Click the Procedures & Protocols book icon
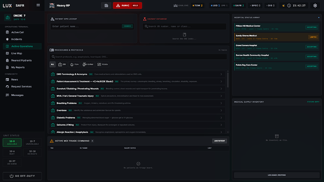324x182 pixels. click(x=52, y=50)
